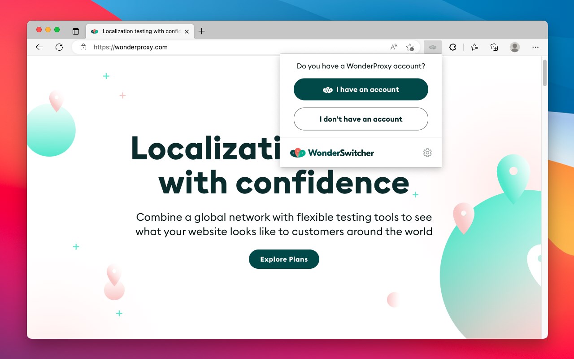This screenshot has height=359, width=574.
Task: Open the Extensions puzzle icon
Action: point(453,47)
